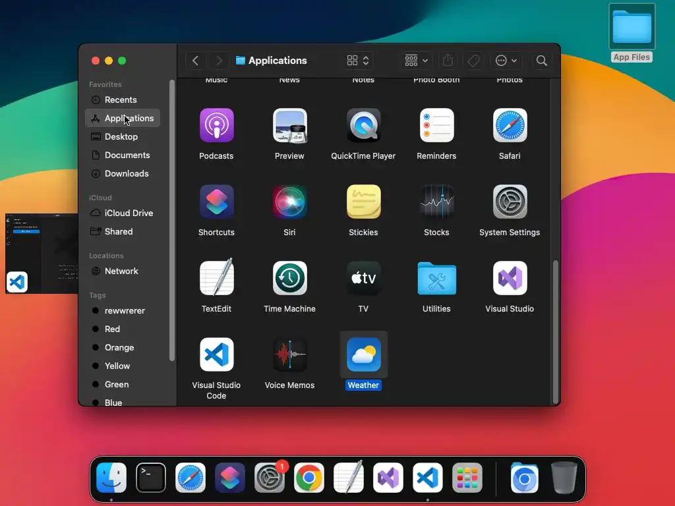
Task: Launch Google Chrome from the Dock
Action: click(x=309, y=478)
